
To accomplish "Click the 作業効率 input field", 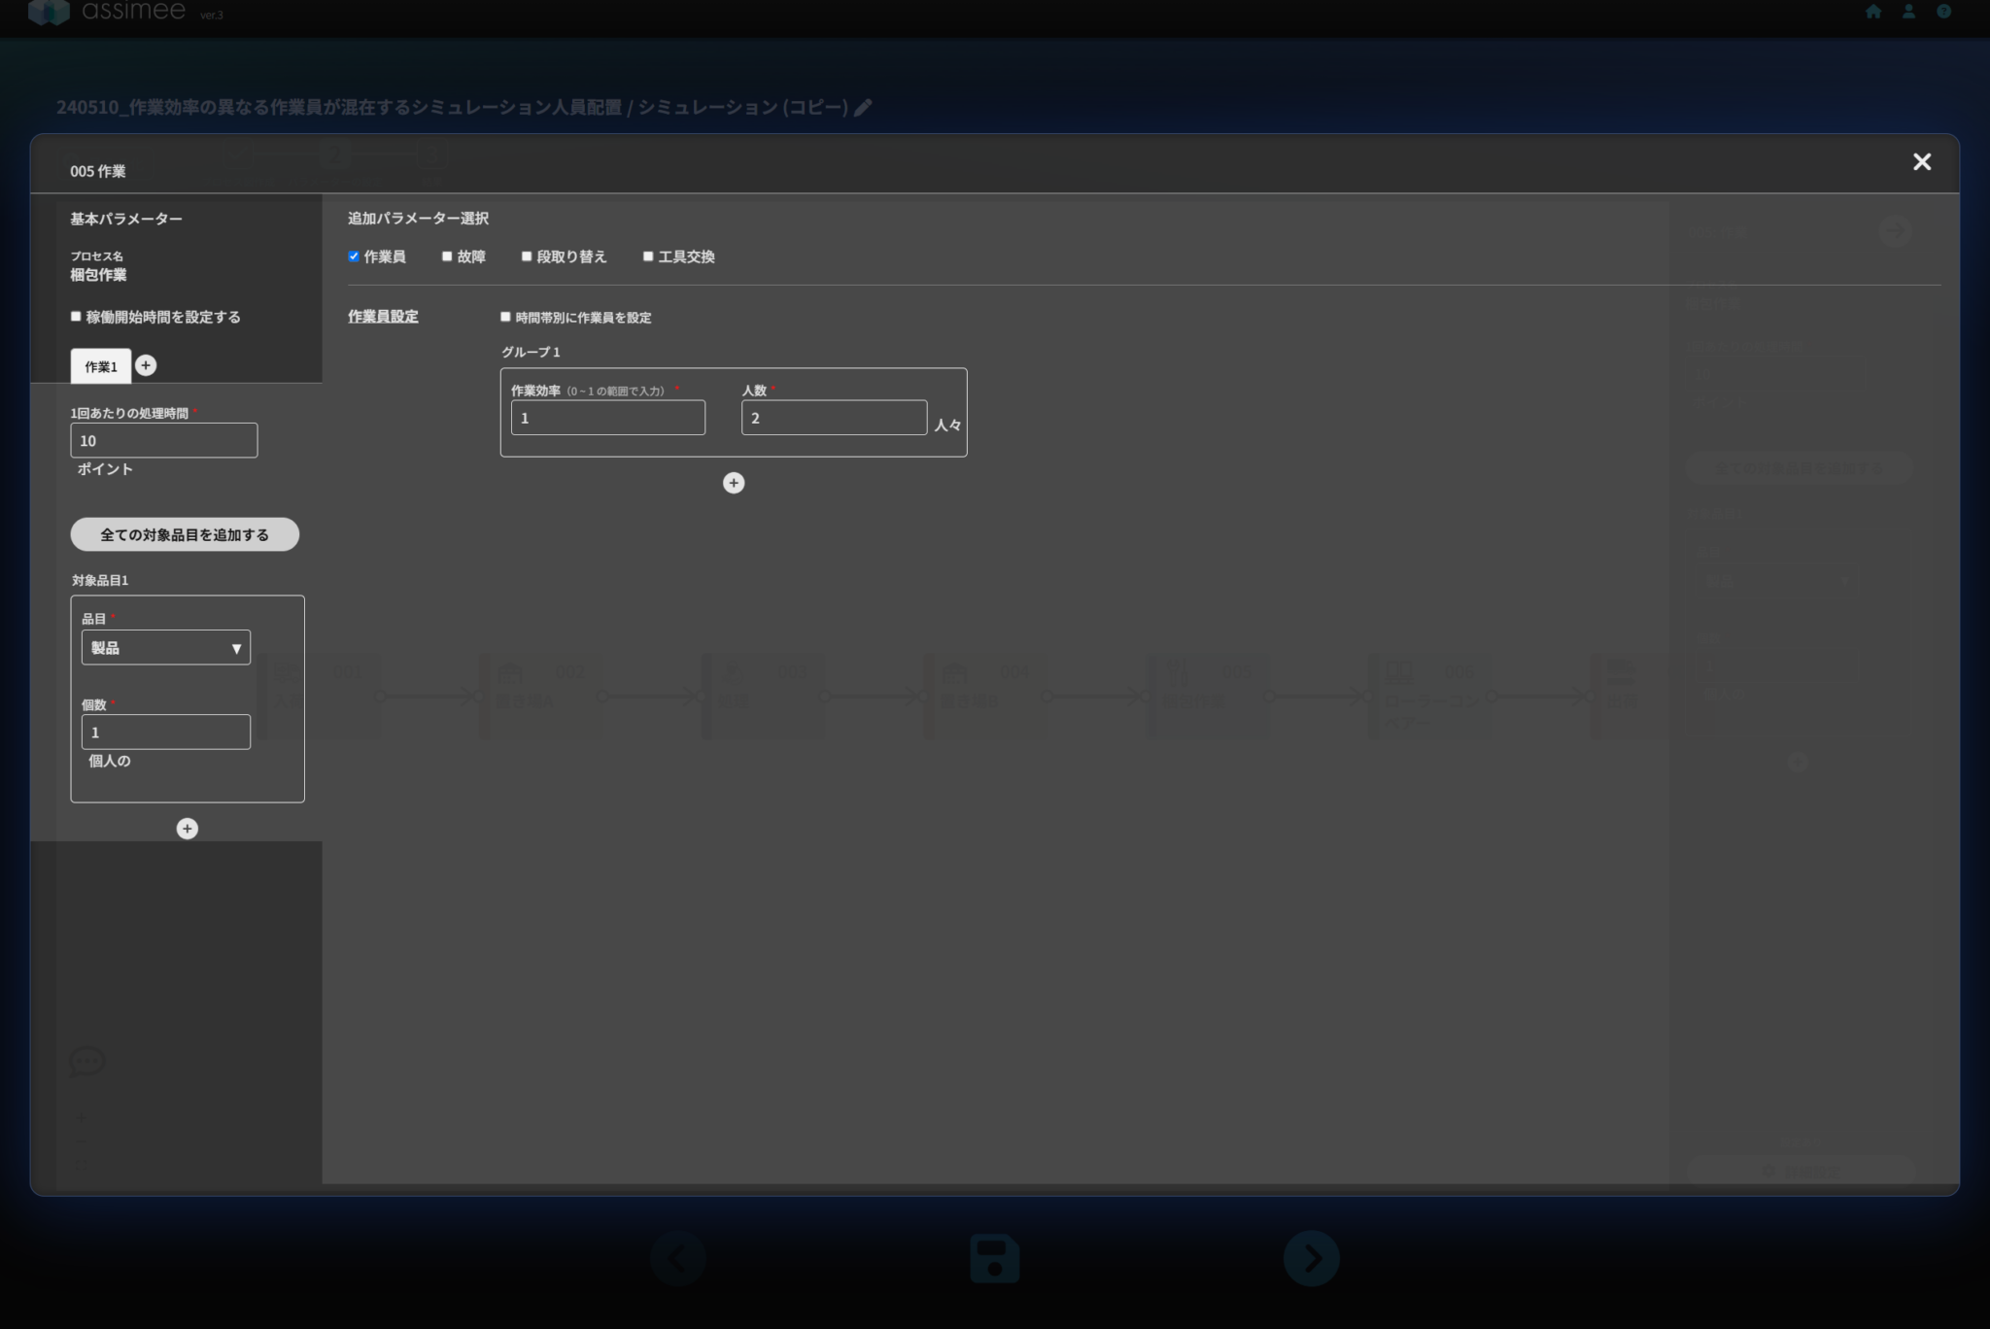I will coord(607,418).
